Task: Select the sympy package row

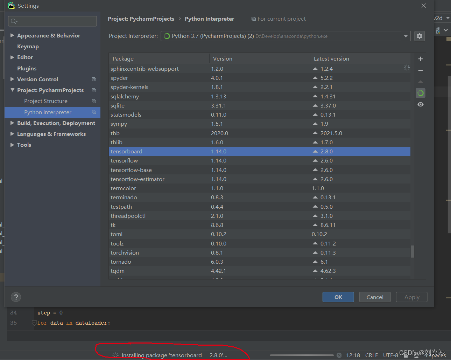Action: (x=260, y=124)
